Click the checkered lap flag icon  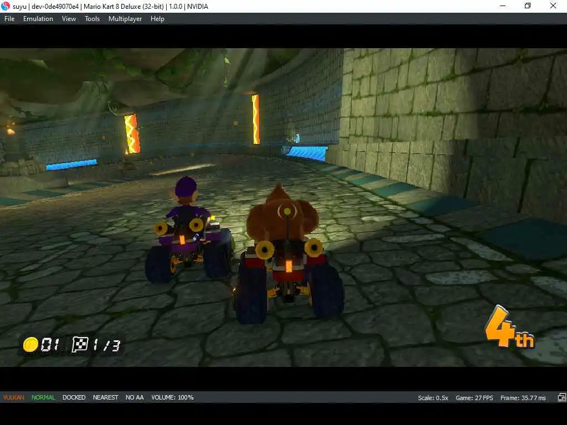[80, 344]
